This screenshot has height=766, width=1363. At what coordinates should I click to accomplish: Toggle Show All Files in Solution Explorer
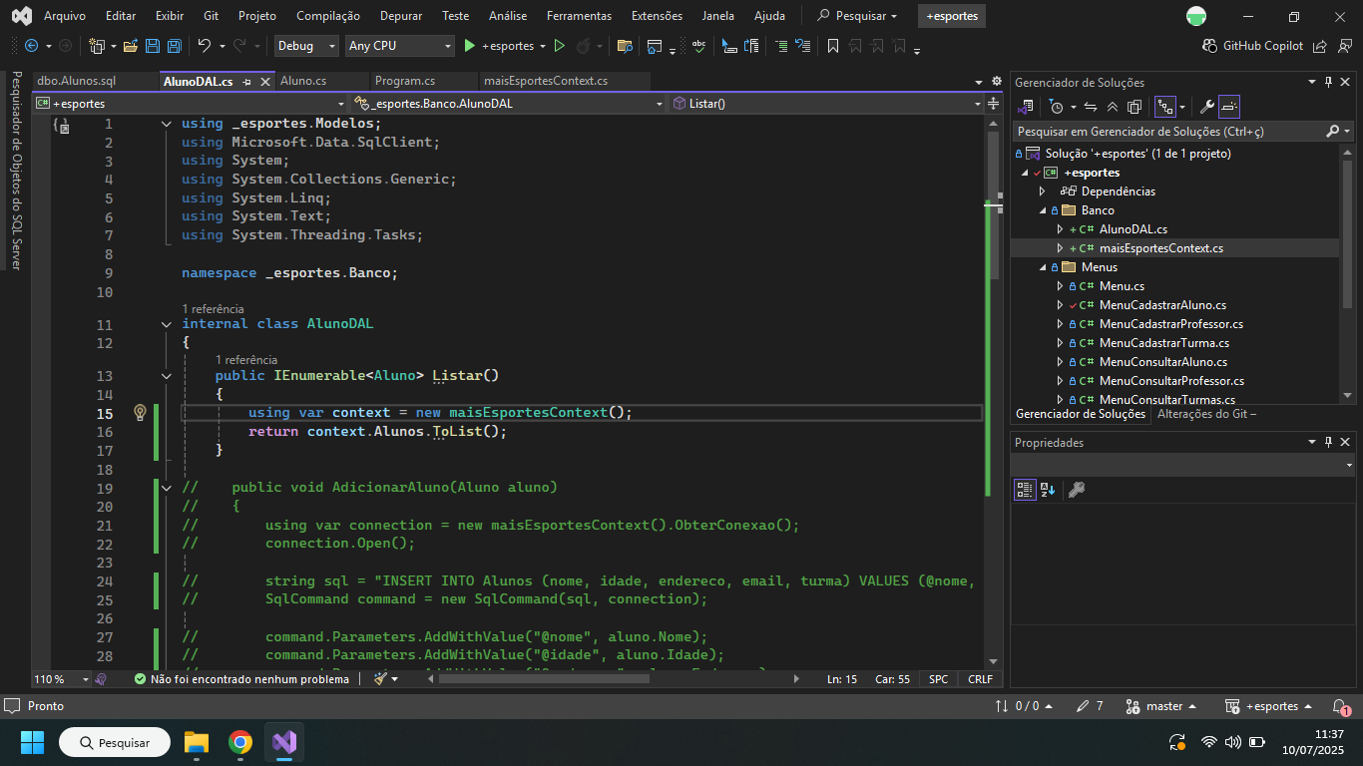1135,107
